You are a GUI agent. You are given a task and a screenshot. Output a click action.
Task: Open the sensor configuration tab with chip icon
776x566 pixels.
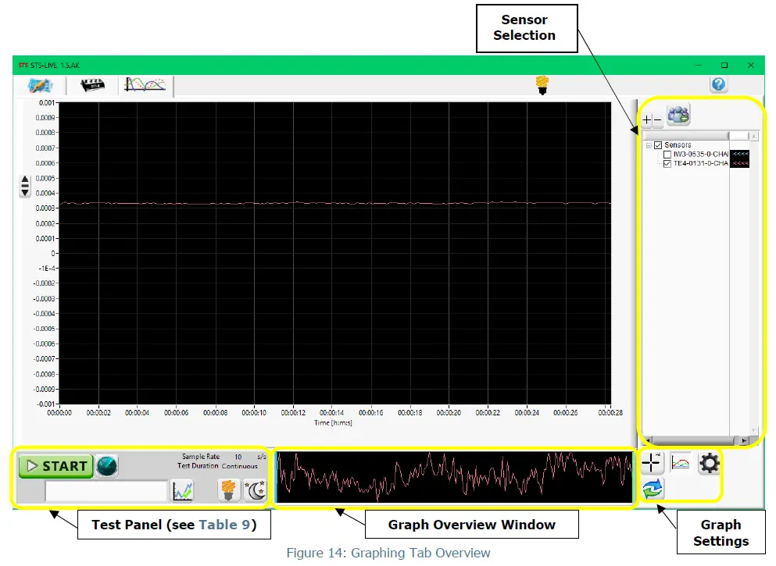94,86
